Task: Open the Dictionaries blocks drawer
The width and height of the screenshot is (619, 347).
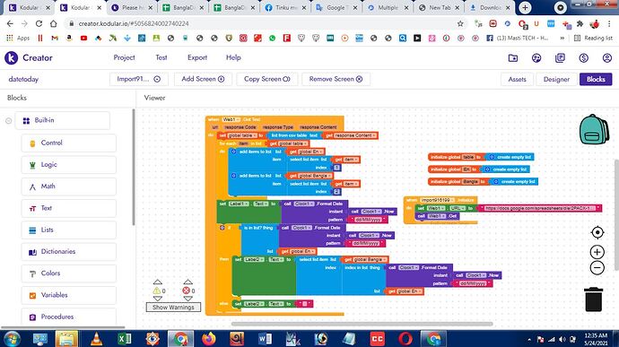Action: pos(68,251)
